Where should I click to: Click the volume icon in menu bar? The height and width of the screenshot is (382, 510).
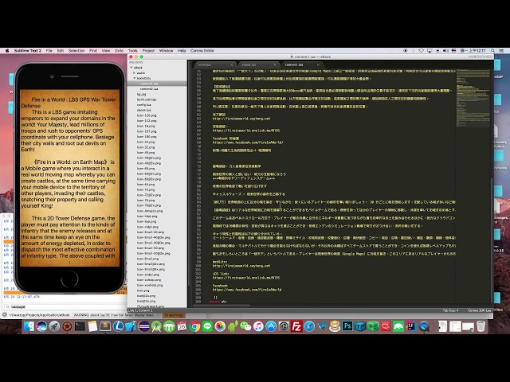coord(446,51)
